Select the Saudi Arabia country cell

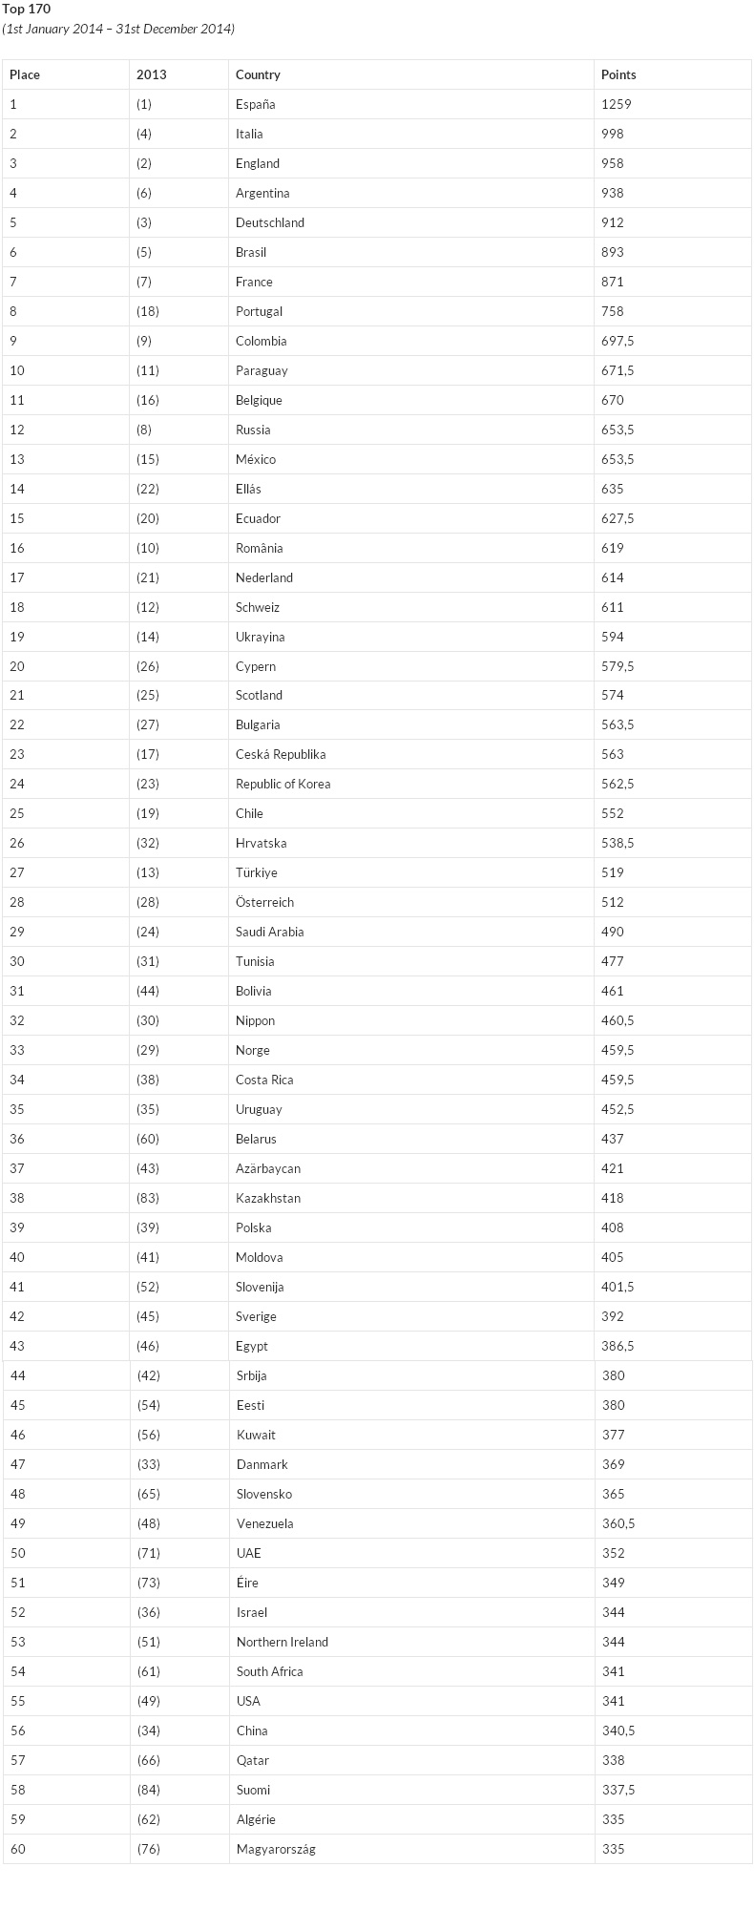point(269,932)
